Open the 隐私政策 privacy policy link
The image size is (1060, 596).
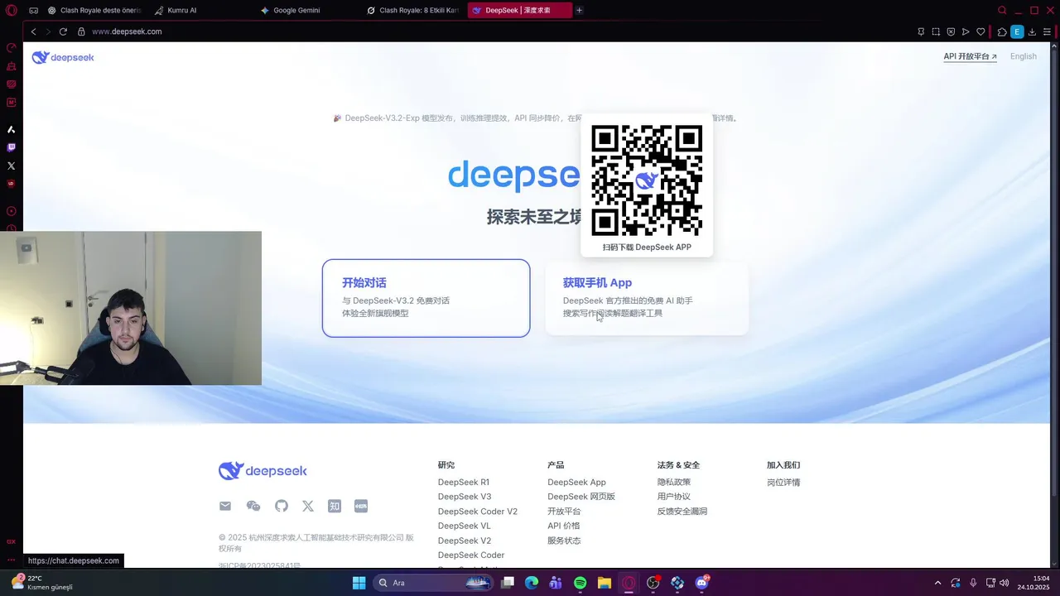click(x=674, y=482)
